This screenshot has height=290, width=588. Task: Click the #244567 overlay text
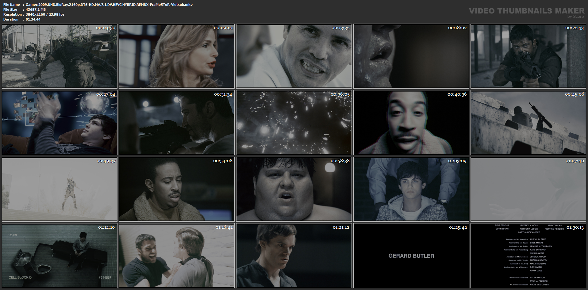click(x=105, y=277)
